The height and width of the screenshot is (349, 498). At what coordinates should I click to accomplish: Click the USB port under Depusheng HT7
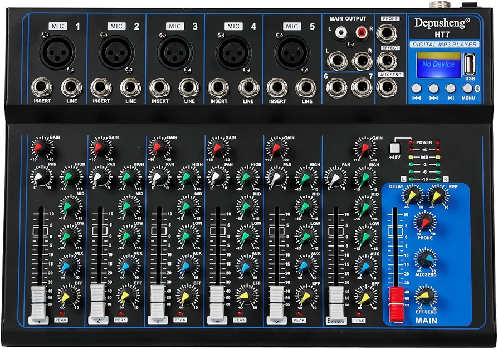(469, 62)
